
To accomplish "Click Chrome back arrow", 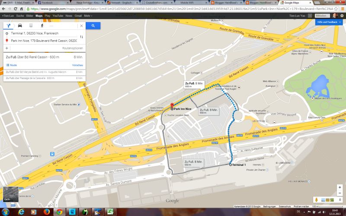I will click(3, 9).
